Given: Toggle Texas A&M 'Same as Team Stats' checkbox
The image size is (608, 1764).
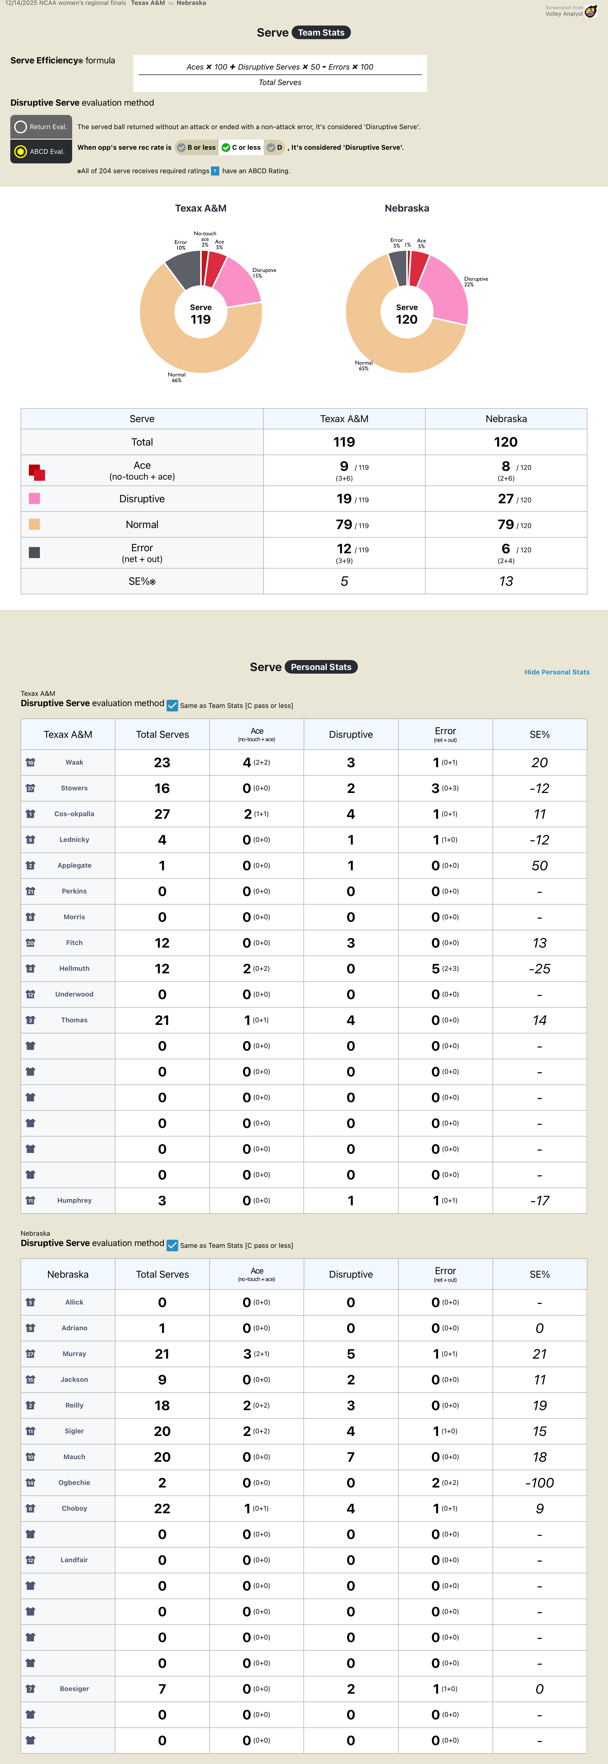Looking at the screenshot, I should click(x=173, y=705).
